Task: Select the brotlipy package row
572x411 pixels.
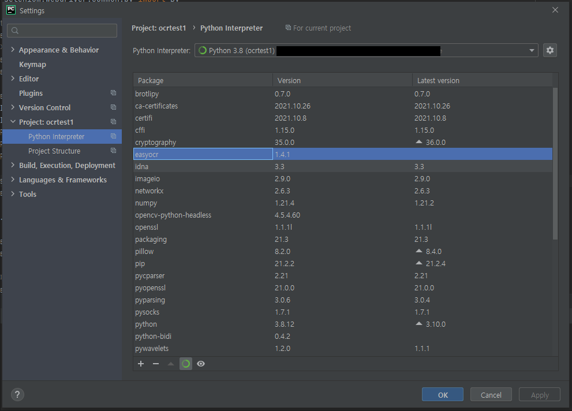Action: 343,94
